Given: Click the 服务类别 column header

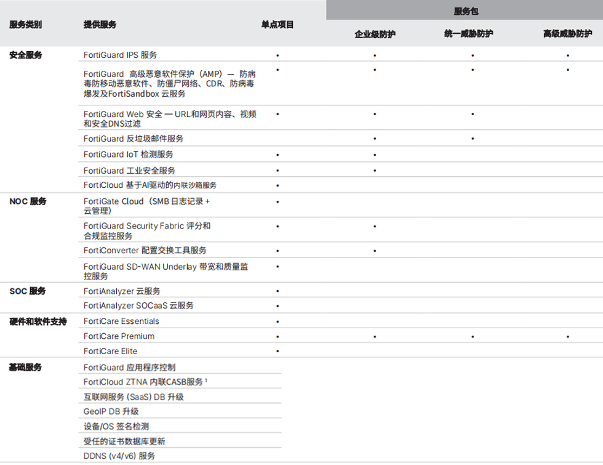Looking at the screenshot, I should coord(25,25).
